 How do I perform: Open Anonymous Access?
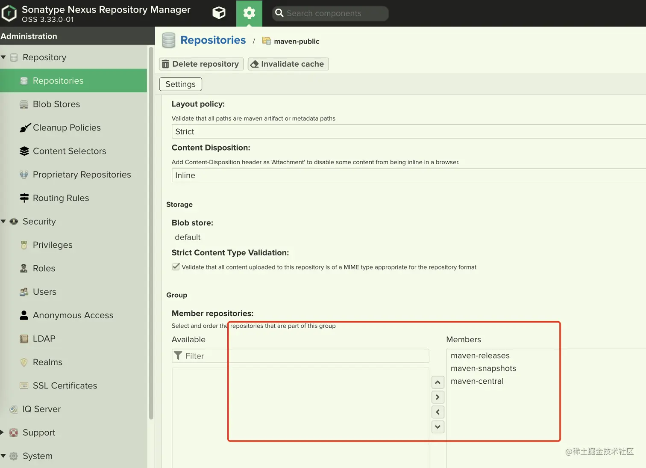[x=73, y=315]
